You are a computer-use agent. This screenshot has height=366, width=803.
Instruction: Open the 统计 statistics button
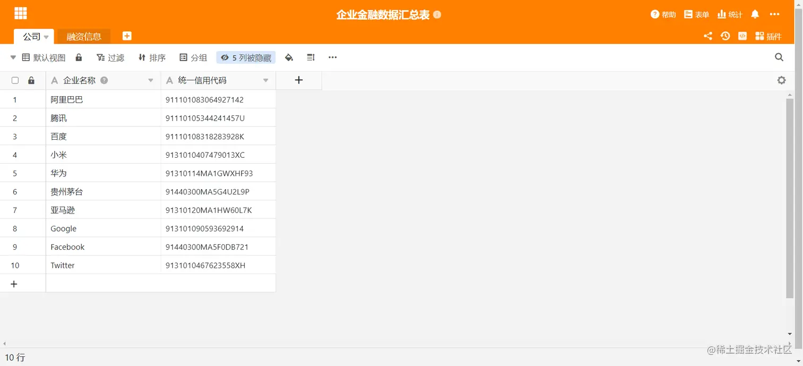[x=730, y=14]
